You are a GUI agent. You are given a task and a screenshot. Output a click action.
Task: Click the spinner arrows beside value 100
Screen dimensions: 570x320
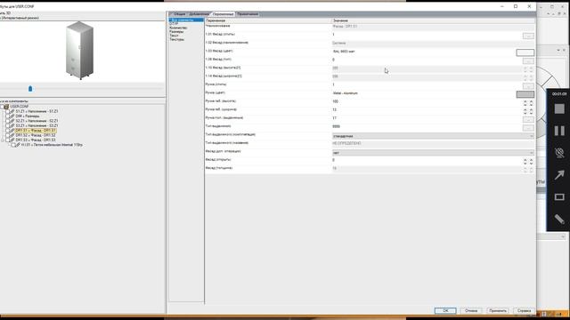(x=528, y=102)
